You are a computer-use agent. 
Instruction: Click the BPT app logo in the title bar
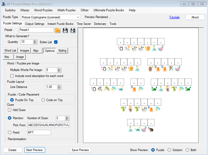coord(3,4)
